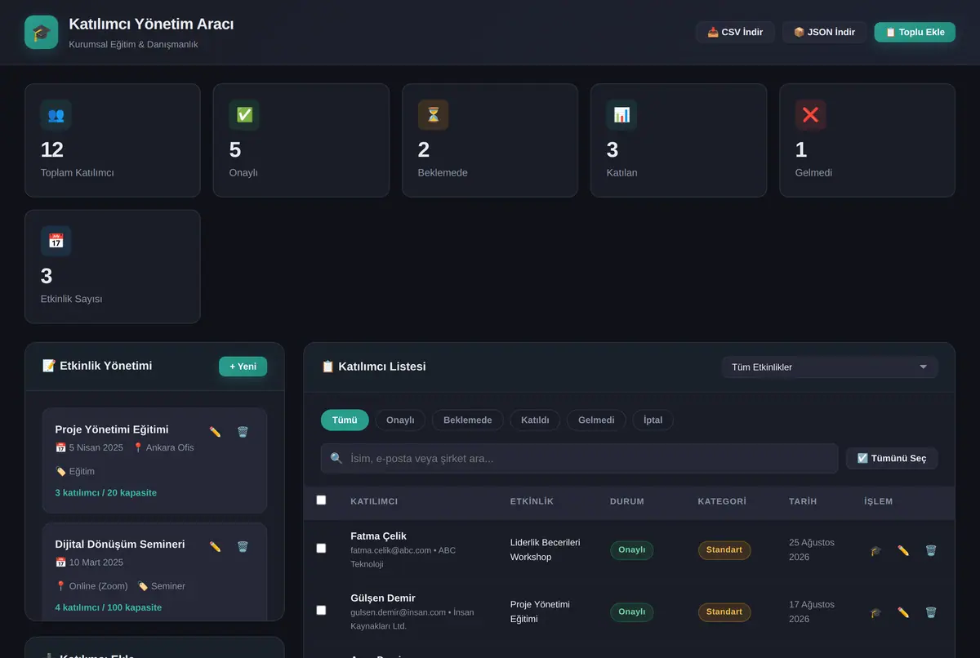Click the Katılımcı column header
This screenshot has width=980, height=658.
point(374,501)
